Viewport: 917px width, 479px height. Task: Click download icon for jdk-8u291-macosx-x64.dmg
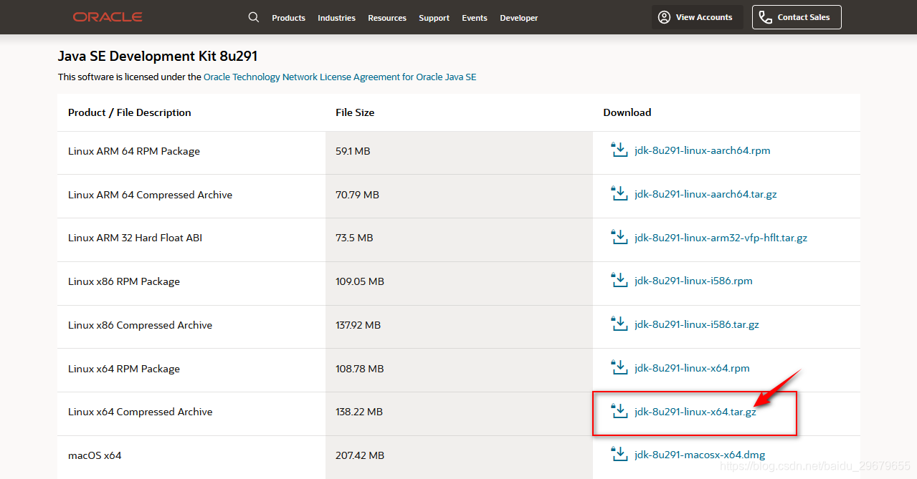tap(619, 454)
